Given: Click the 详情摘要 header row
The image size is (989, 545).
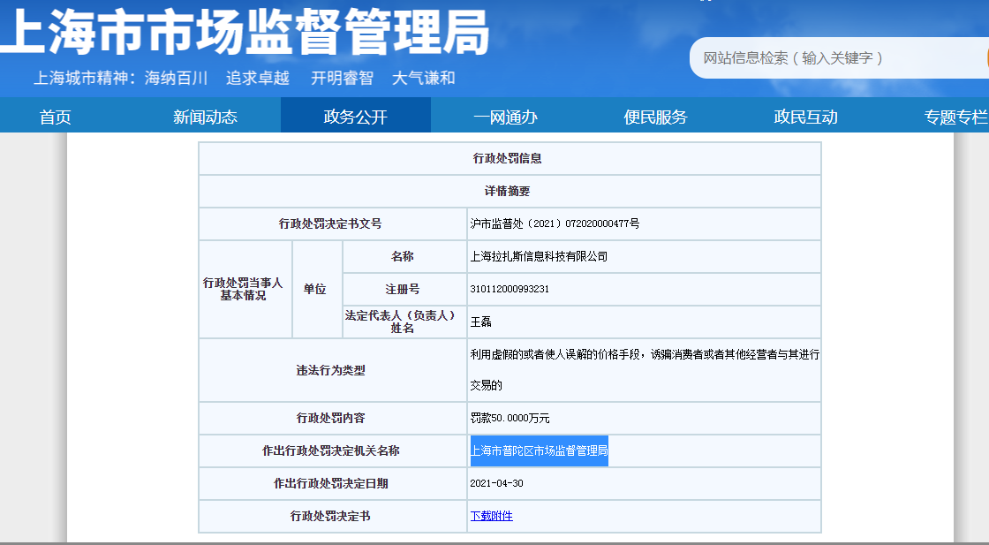Looking at the screenshot, I should click(x=510, y=191).
